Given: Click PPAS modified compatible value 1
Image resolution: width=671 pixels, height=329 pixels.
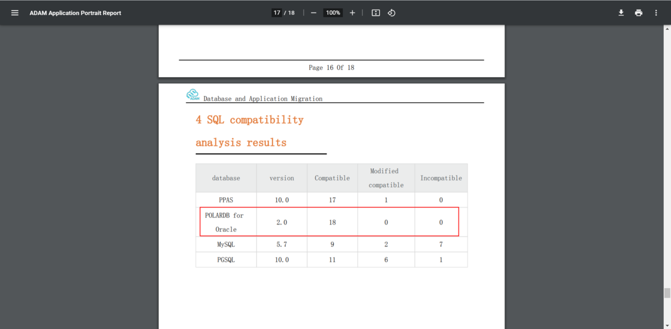Looking at the screenshot, I should pyautogui.click(x=386, y=200).
